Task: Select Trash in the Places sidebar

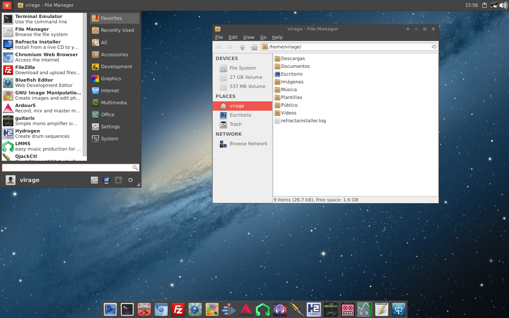Action: 235,124
